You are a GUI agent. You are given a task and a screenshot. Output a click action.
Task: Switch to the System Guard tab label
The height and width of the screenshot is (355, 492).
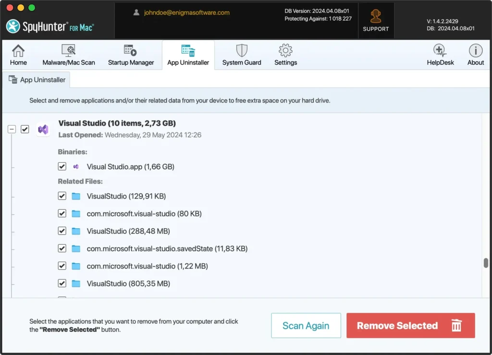(x=242, y=63)
